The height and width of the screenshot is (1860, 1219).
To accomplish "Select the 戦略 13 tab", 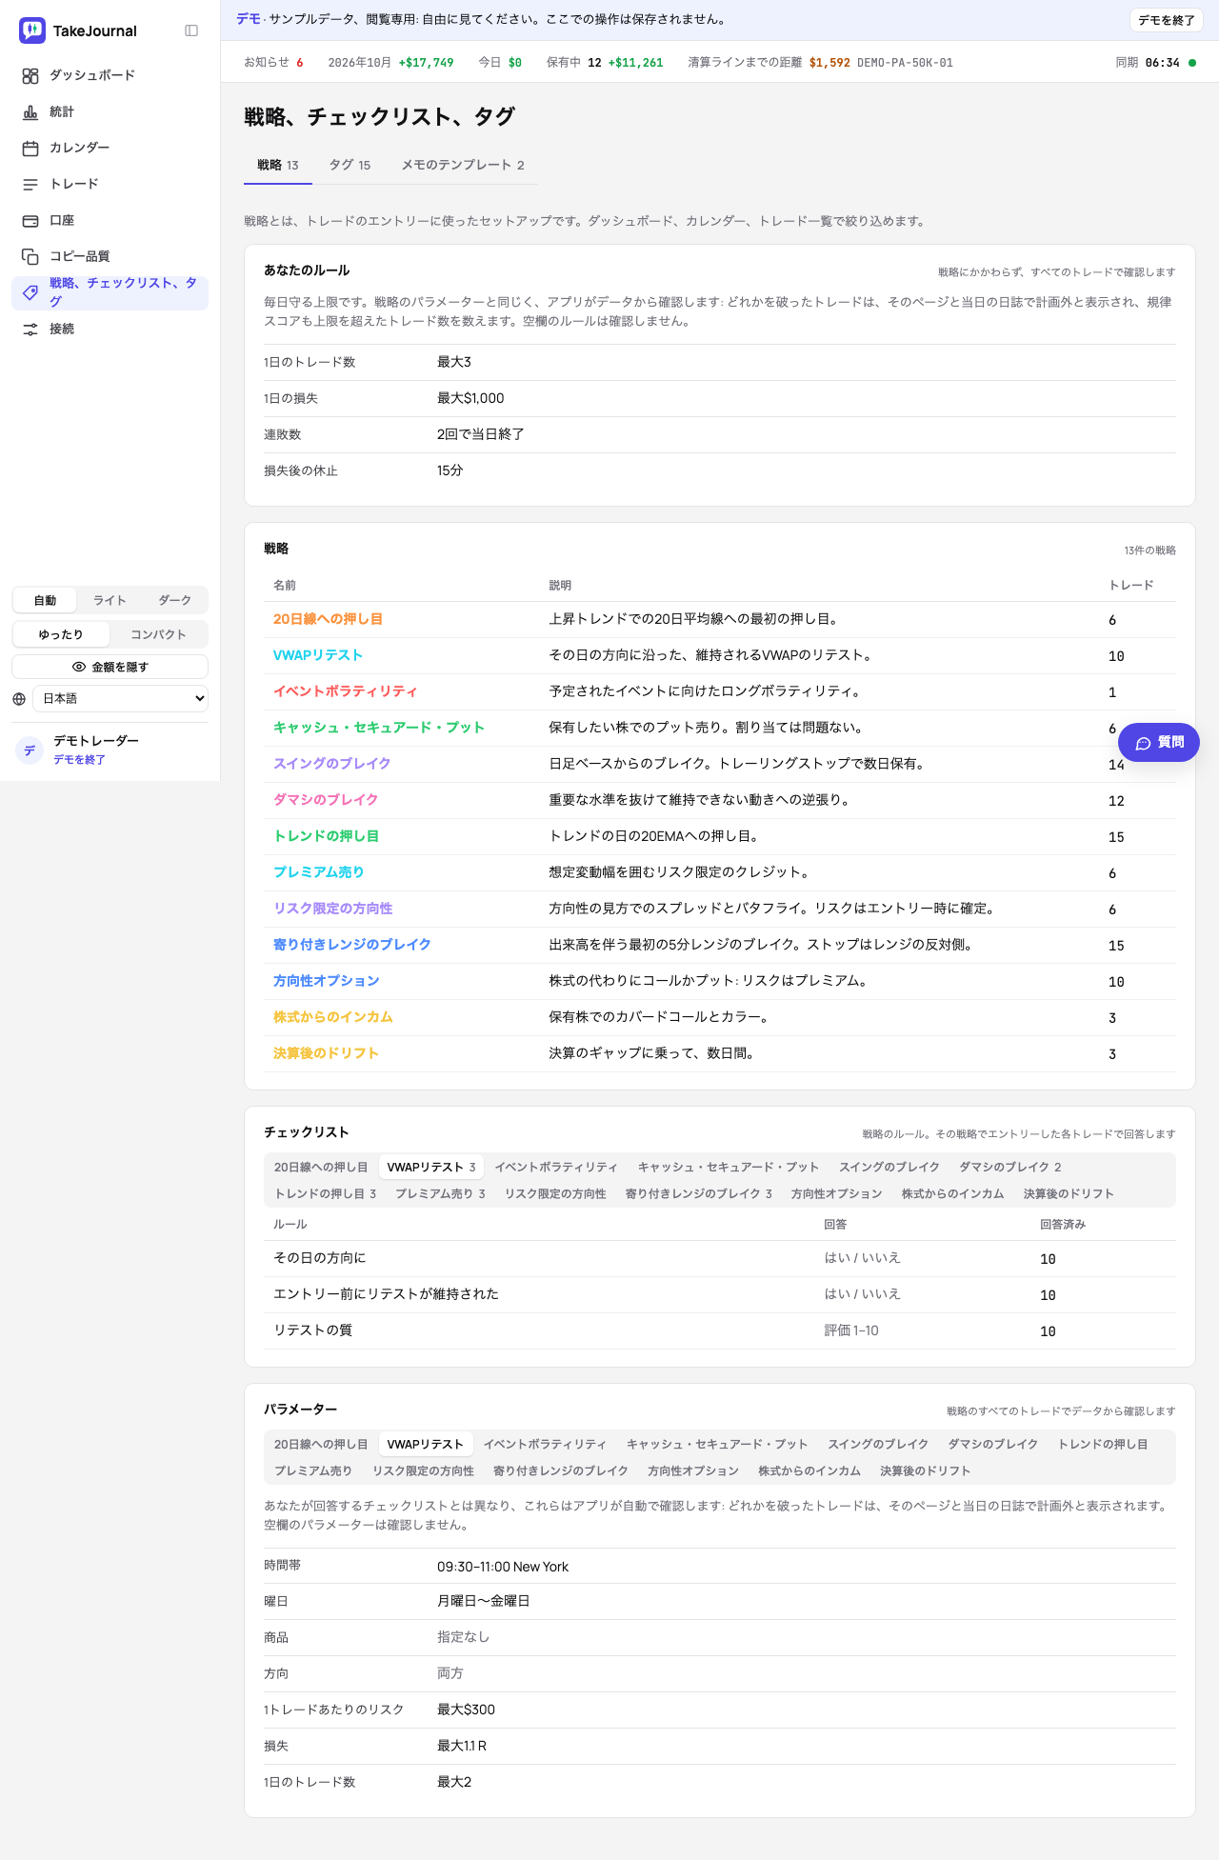I will tap(278, 165).
